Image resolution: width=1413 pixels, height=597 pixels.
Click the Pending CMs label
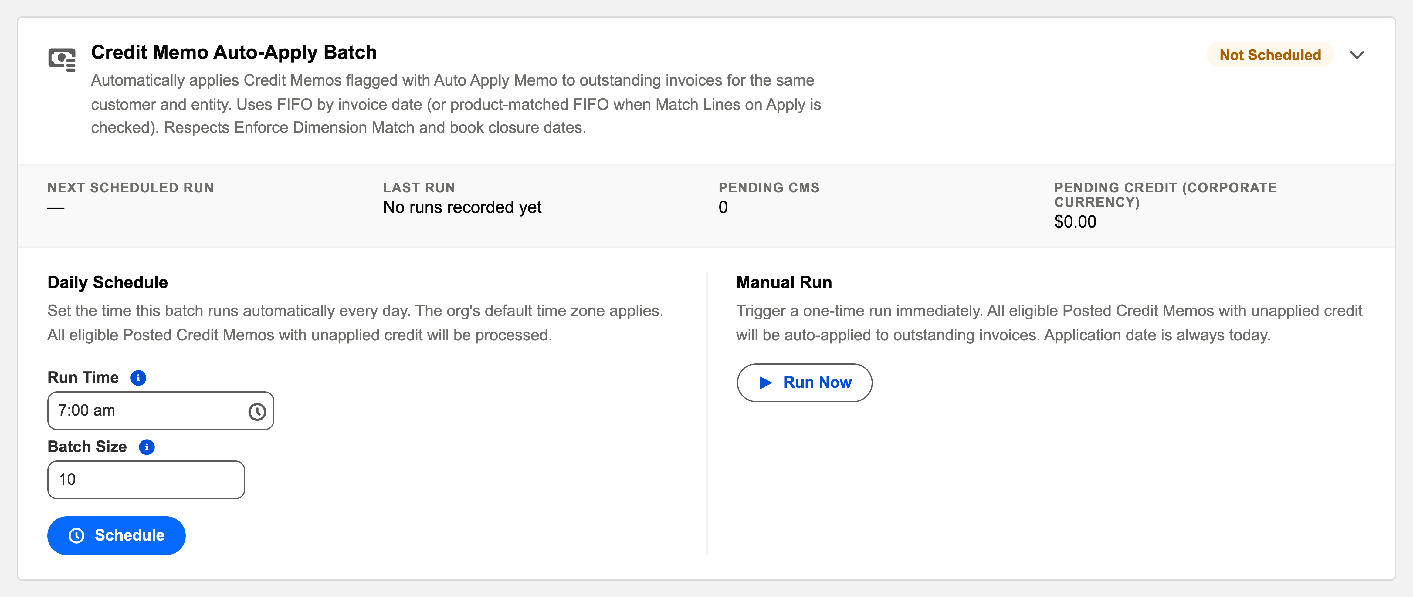[769, 188]
